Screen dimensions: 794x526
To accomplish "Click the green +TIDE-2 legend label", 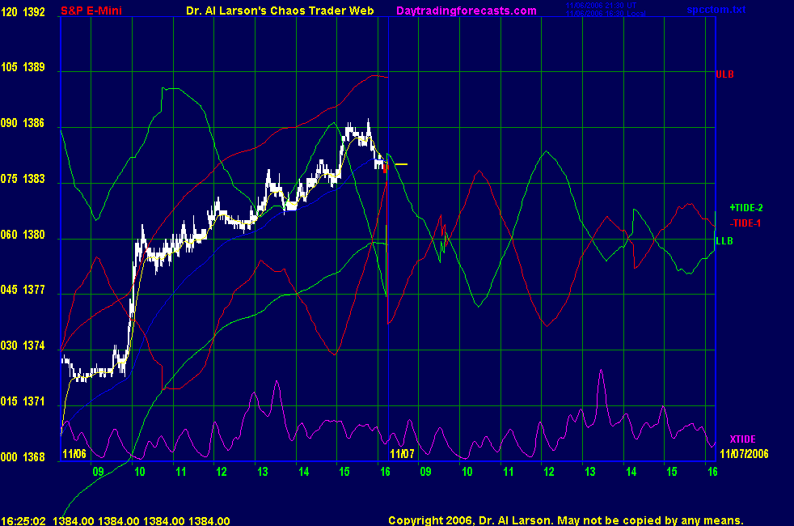I will pyautogui.click(x=745, y=207).
